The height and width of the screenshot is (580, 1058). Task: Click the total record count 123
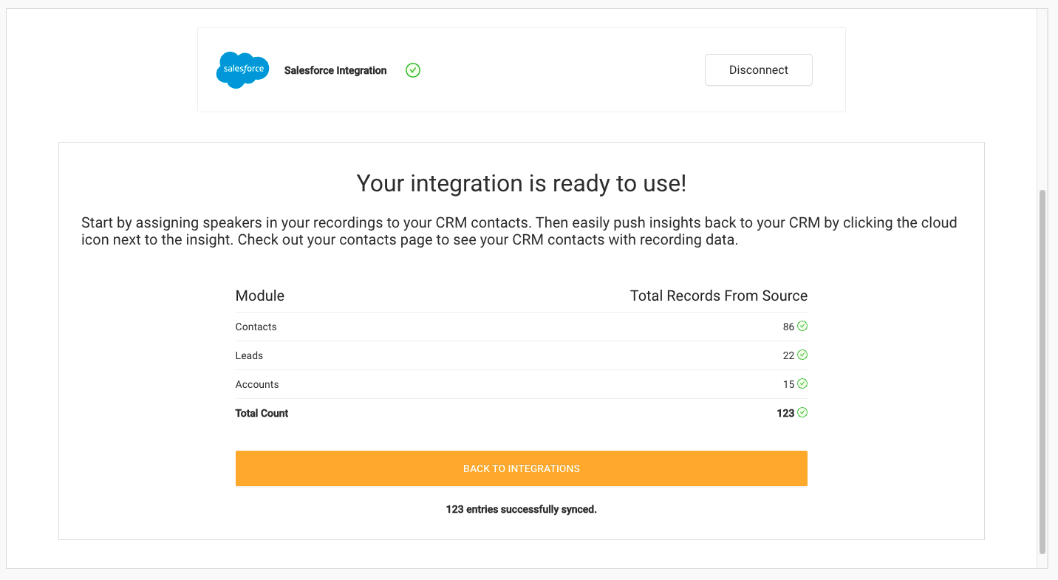tap(785, 413)
